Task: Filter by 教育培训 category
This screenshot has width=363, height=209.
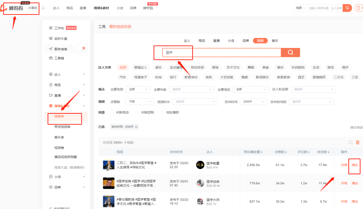Action: 191,77
